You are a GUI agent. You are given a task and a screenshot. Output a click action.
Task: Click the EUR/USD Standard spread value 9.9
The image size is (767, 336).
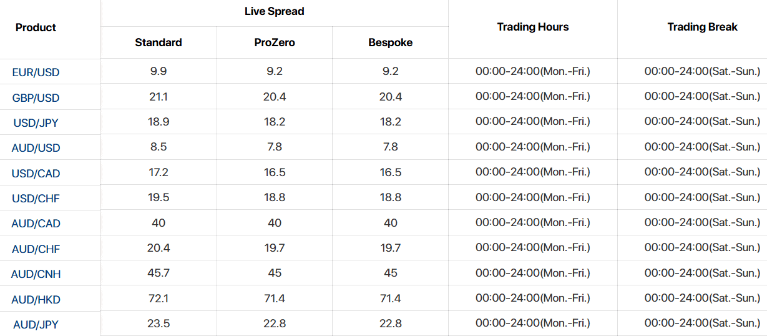(159, 71)
